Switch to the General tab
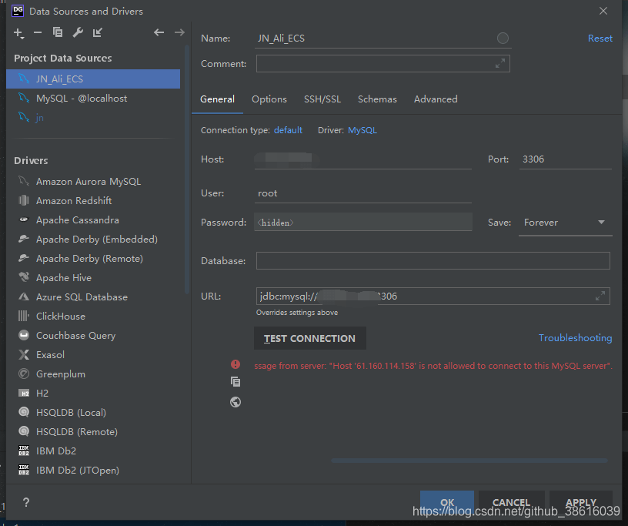628x526 pixels. coord(218,99)
